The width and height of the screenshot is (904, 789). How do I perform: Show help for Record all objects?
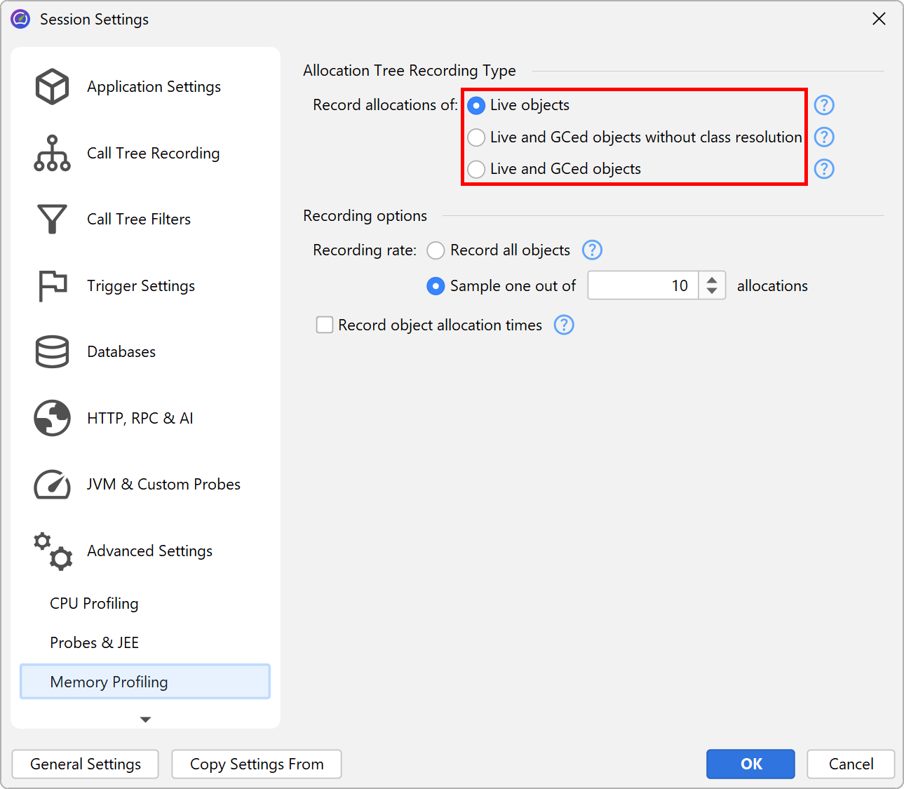click(x=592, y=250)
